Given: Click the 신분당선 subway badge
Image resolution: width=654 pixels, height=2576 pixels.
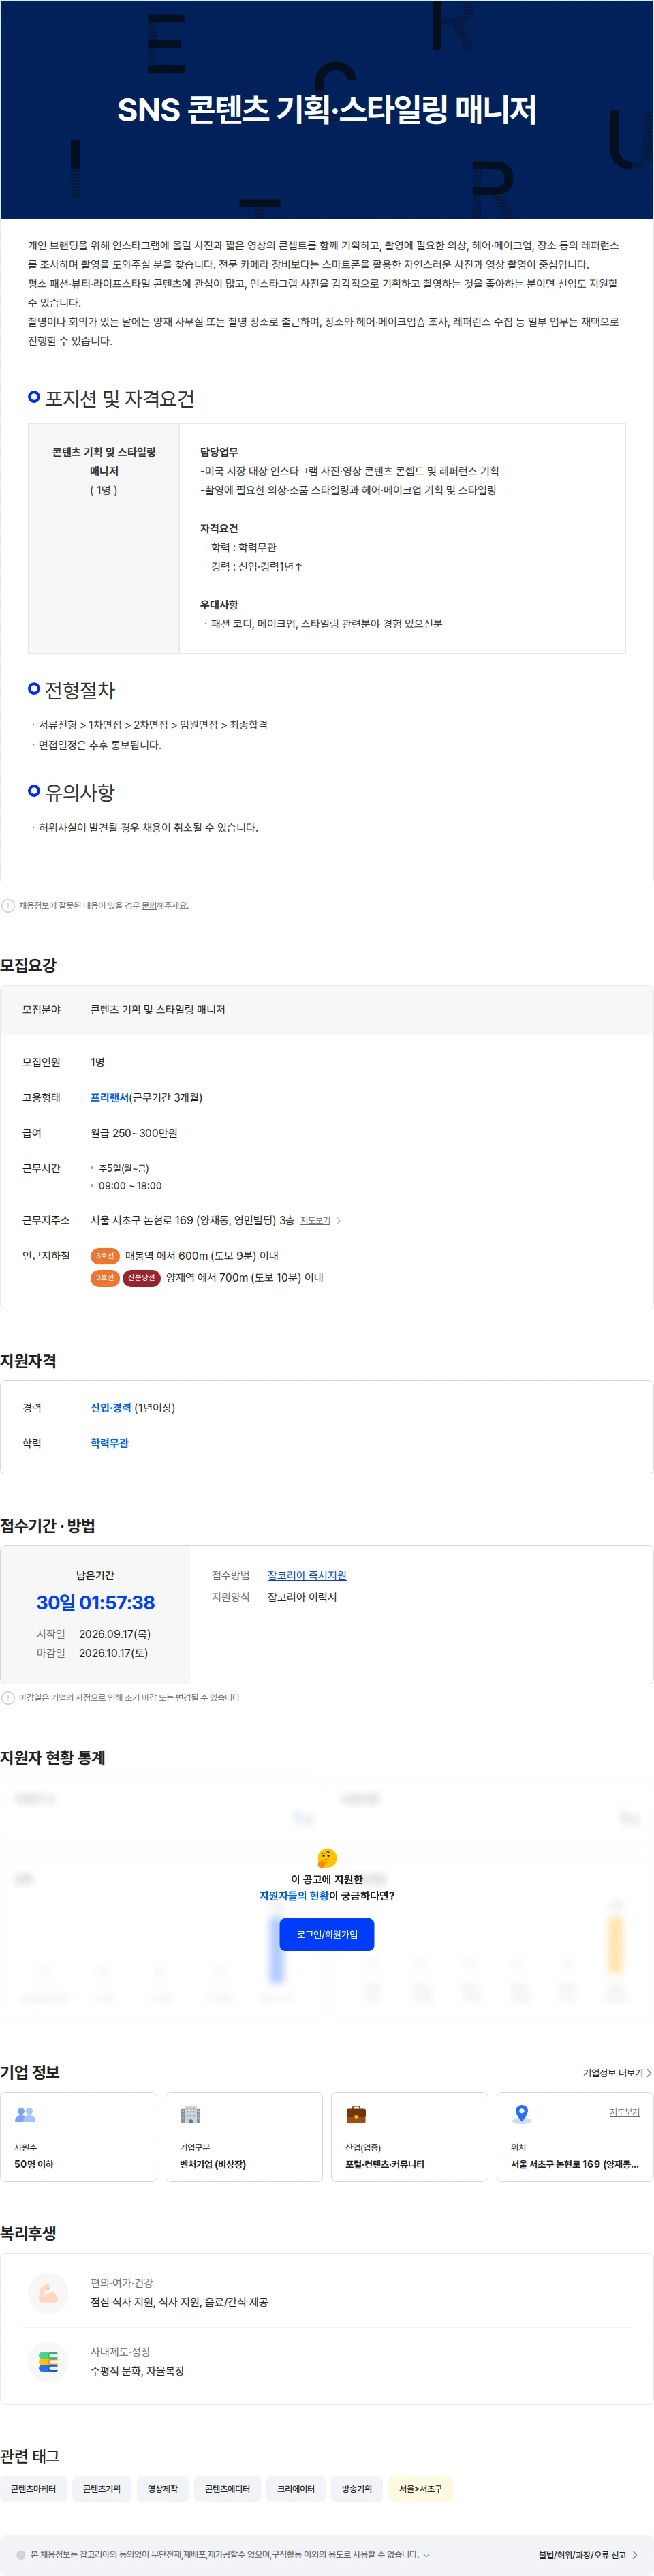Looking at the screenshot, I should (x=141, y=1278).
